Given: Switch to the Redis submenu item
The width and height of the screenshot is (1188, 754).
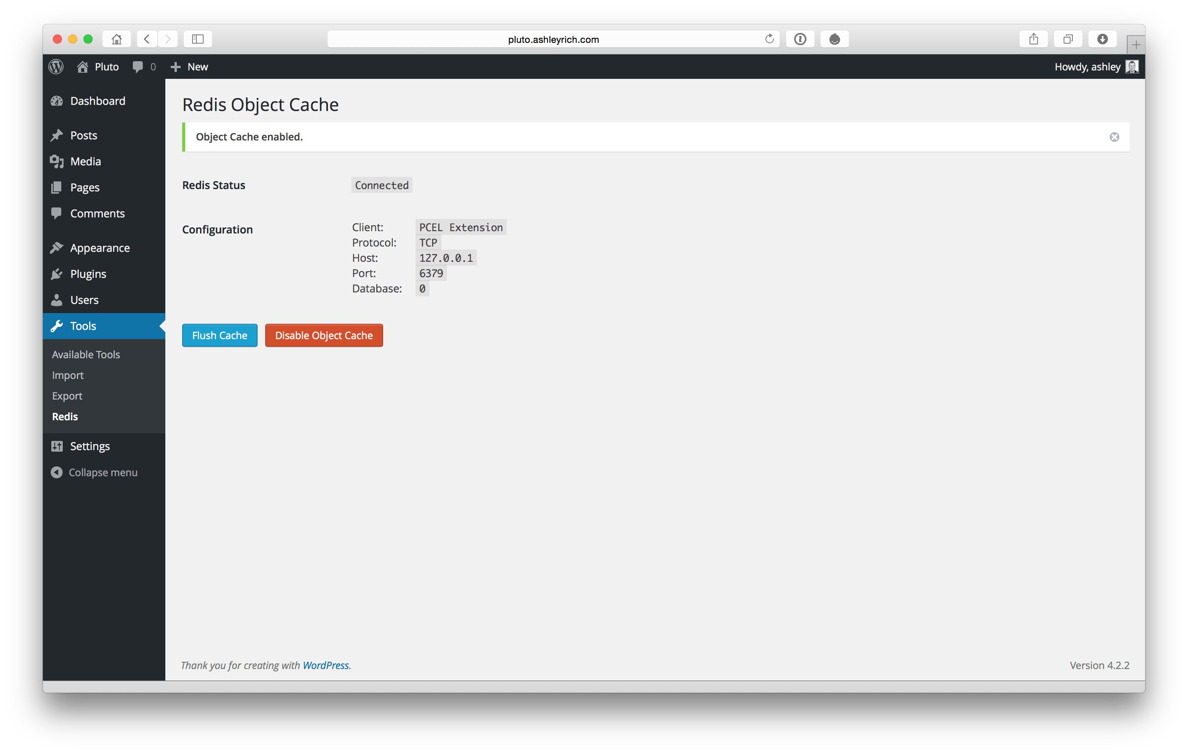Looking at the screenshot, I should click(65, 416).
